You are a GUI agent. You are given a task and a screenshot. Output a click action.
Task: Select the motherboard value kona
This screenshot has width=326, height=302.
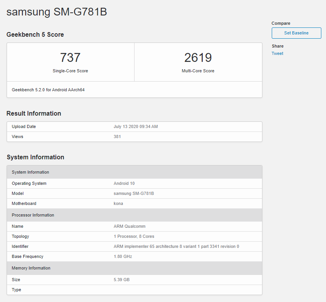click(118, 204)
